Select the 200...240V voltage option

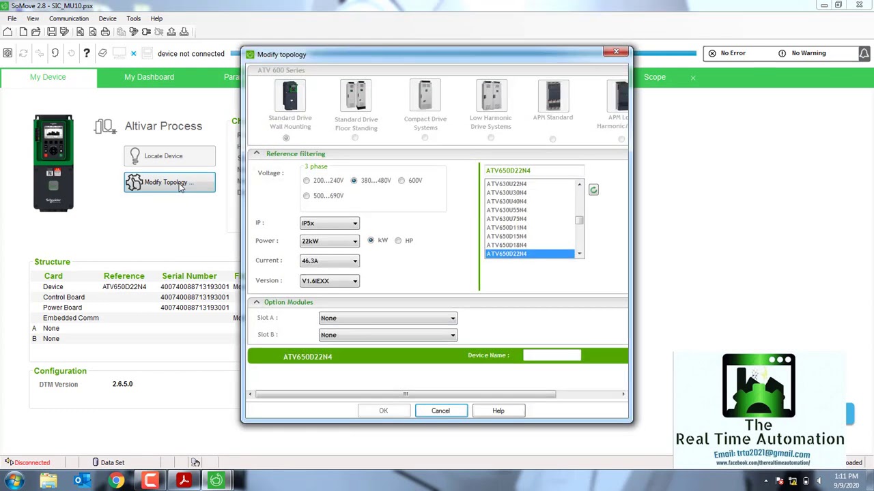pos(307,181)
